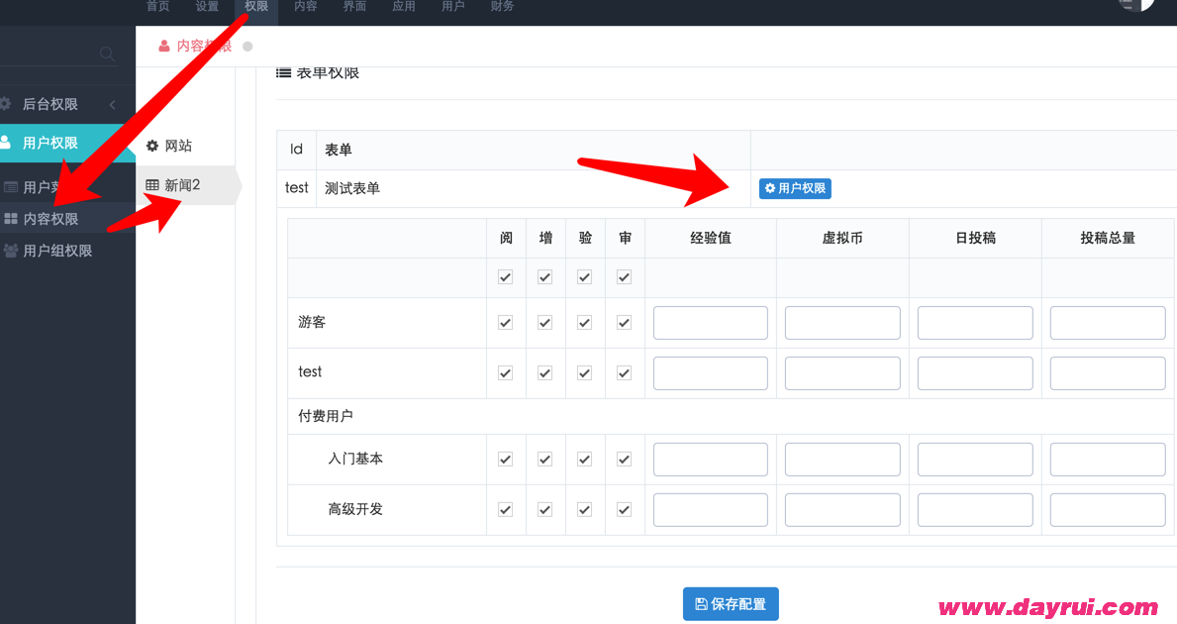
Task: Click the sidebar search magnifier icon
Action: click(x=107, y=53)
